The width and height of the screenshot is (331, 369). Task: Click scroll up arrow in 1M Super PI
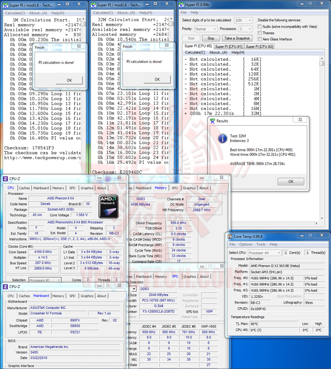pyautogui.click(x=84, y=19)
